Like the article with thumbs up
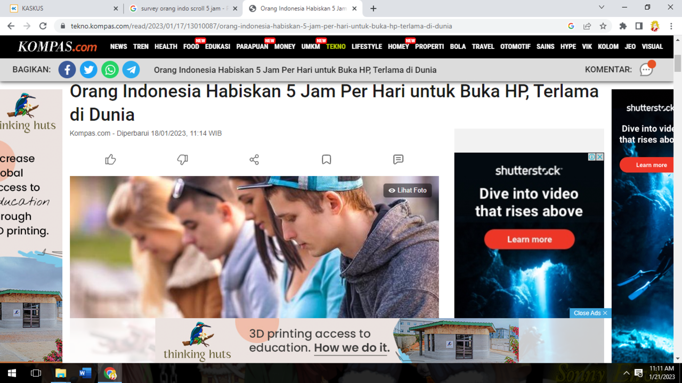Image resolution: width=682 pixels, height=383 pixels. coord(110,160)
